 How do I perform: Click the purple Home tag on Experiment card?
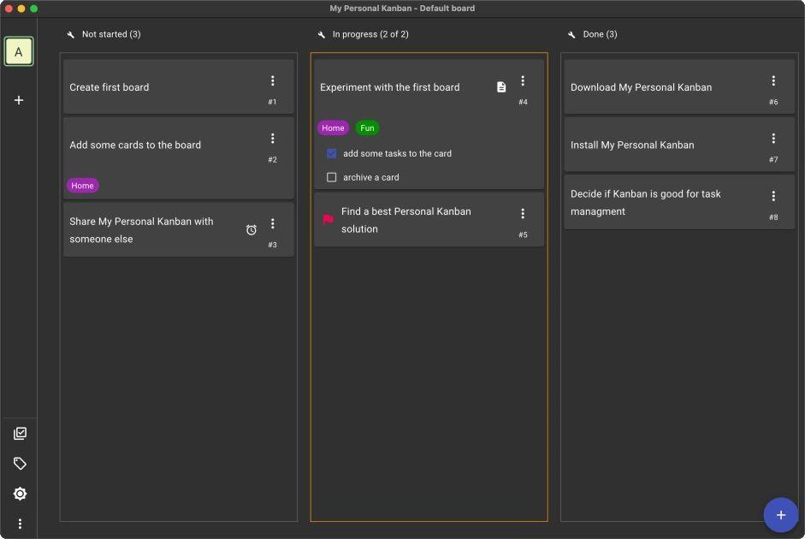click(x=333, y=127)
